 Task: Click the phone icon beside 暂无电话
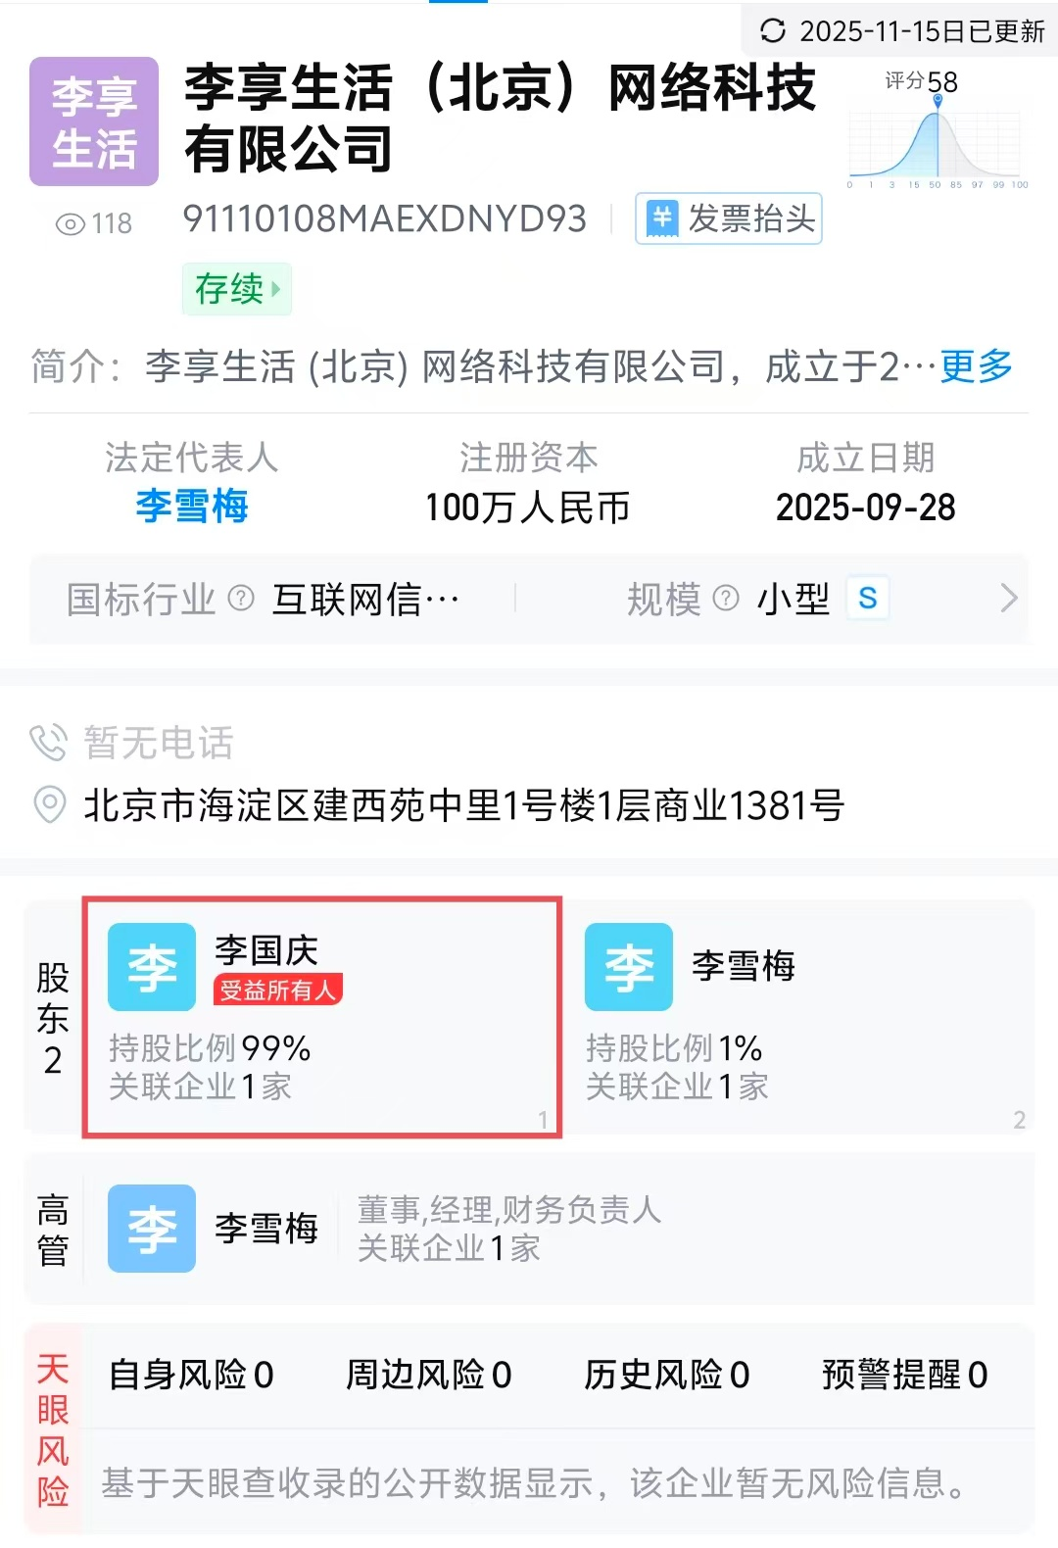[48, 743]
